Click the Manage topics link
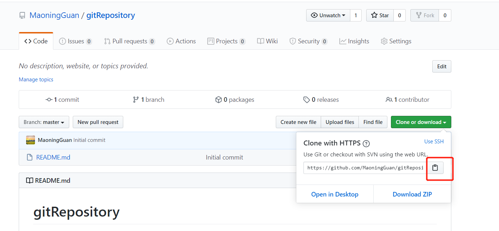 coord(36,80)
